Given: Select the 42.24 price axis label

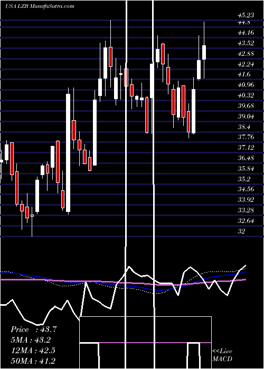Looking at the screenshot, I should [246, 64].
